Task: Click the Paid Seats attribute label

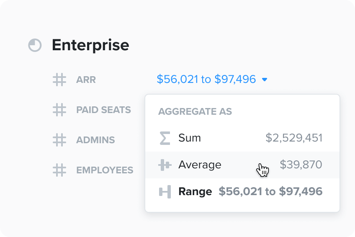Action: [103, 110]
